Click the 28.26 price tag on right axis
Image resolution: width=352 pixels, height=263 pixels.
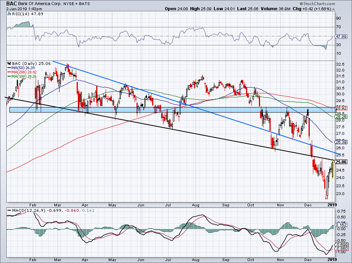pyautogui.click(x=341, y=116)
